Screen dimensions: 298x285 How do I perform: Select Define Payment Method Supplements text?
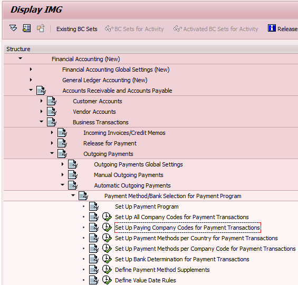[x=162, y=270]
